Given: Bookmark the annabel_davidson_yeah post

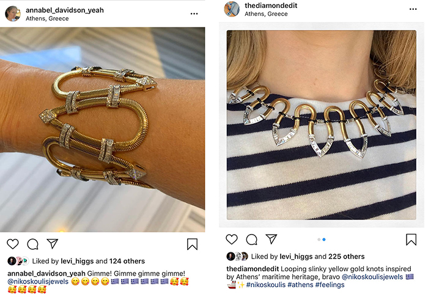Looking at the screenshot, I should pyautogui.click(x=192, y=244).
